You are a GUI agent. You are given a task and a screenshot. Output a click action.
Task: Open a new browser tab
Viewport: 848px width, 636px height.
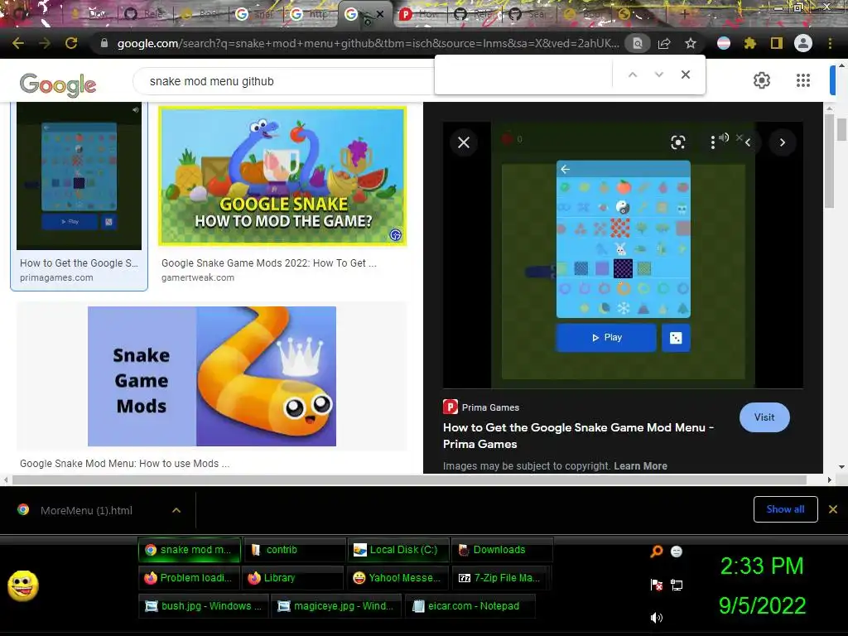click(684, 14)
